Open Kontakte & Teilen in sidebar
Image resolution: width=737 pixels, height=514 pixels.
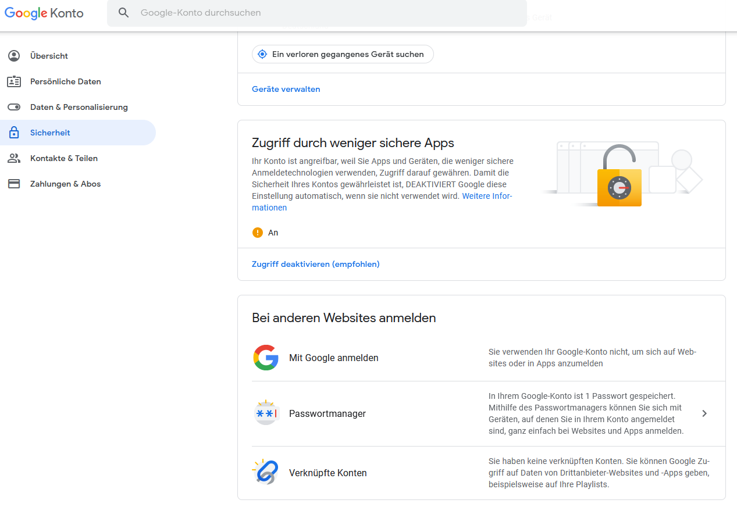[64, 158]
